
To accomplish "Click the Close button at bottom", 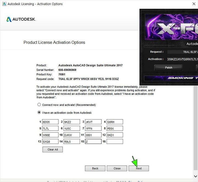I will [x=117, y=168].
